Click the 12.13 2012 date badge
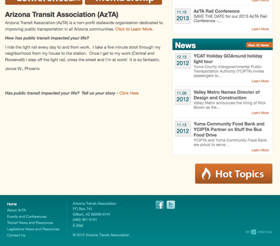Image resolution: width=280 pixels, height=246 pixels. coord(183,61)
